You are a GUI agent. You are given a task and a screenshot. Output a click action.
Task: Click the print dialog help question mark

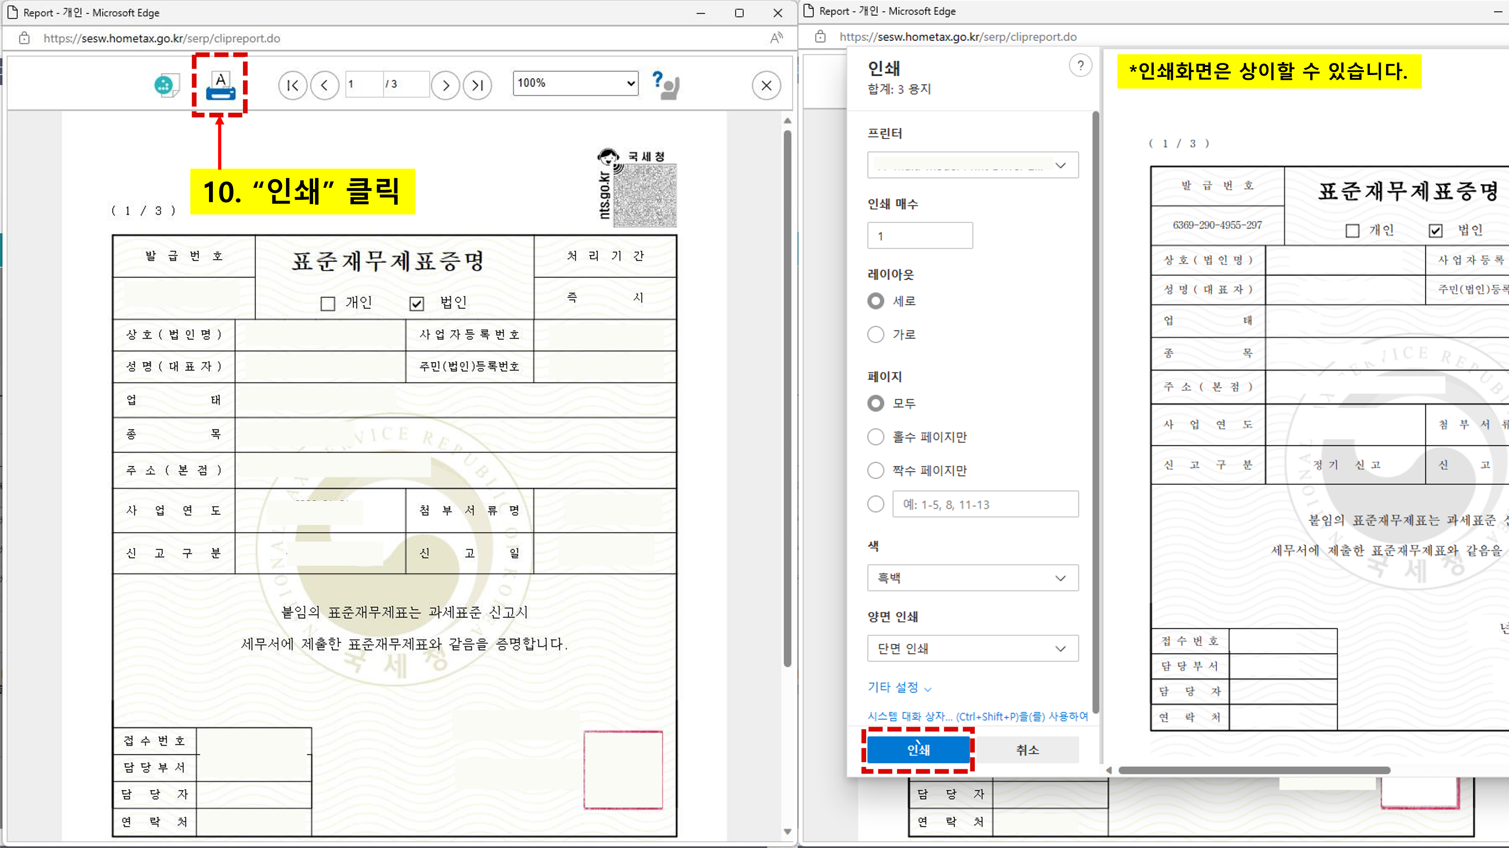pos(1080,66)
